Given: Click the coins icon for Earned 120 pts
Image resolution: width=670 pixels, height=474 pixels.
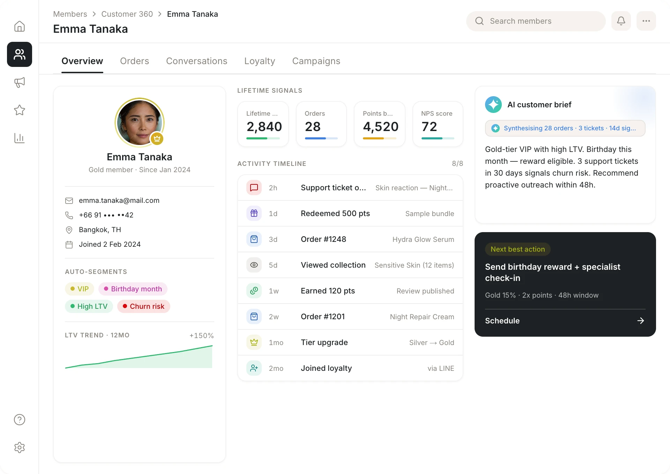Looking at the screenshot, I should pos(254,291).
